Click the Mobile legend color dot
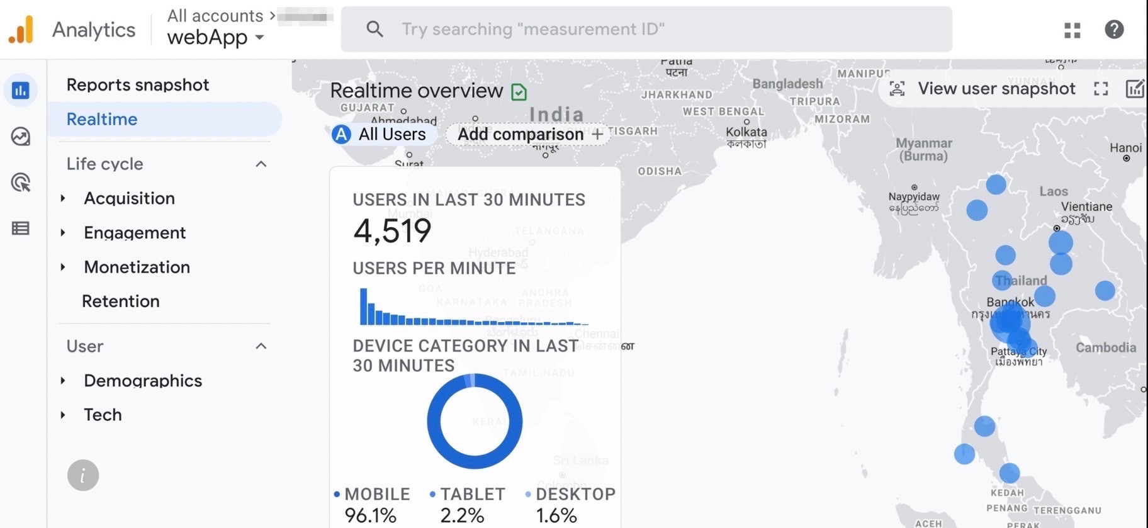The width and height of the screenshot is (1148, 528). 337,495
